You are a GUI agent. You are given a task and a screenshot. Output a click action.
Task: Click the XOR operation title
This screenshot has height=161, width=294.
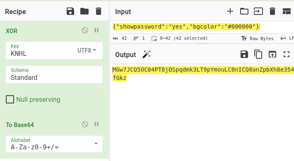point(12,31)
